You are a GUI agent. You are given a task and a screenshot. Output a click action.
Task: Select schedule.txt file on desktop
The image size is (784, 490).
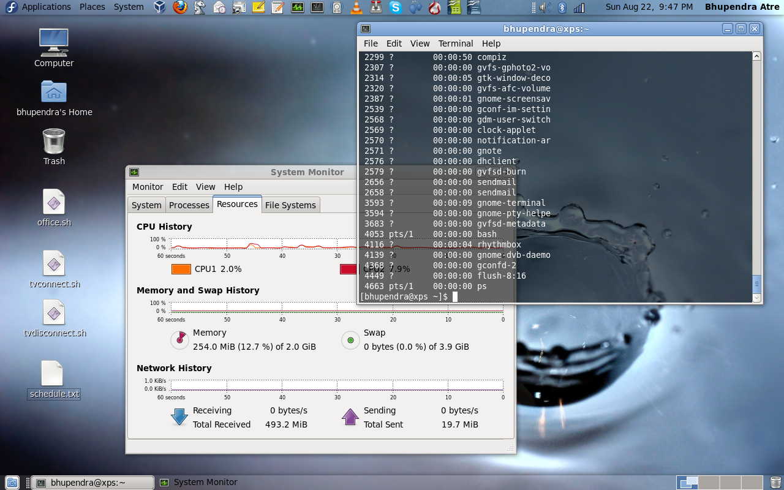pos(54,380)
